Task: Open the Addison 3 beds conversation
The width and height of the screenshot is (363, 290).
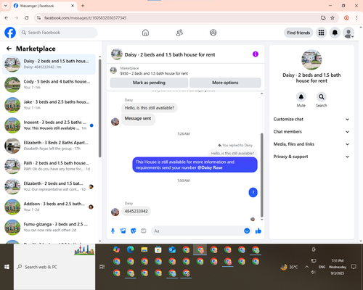Action: 49,207
